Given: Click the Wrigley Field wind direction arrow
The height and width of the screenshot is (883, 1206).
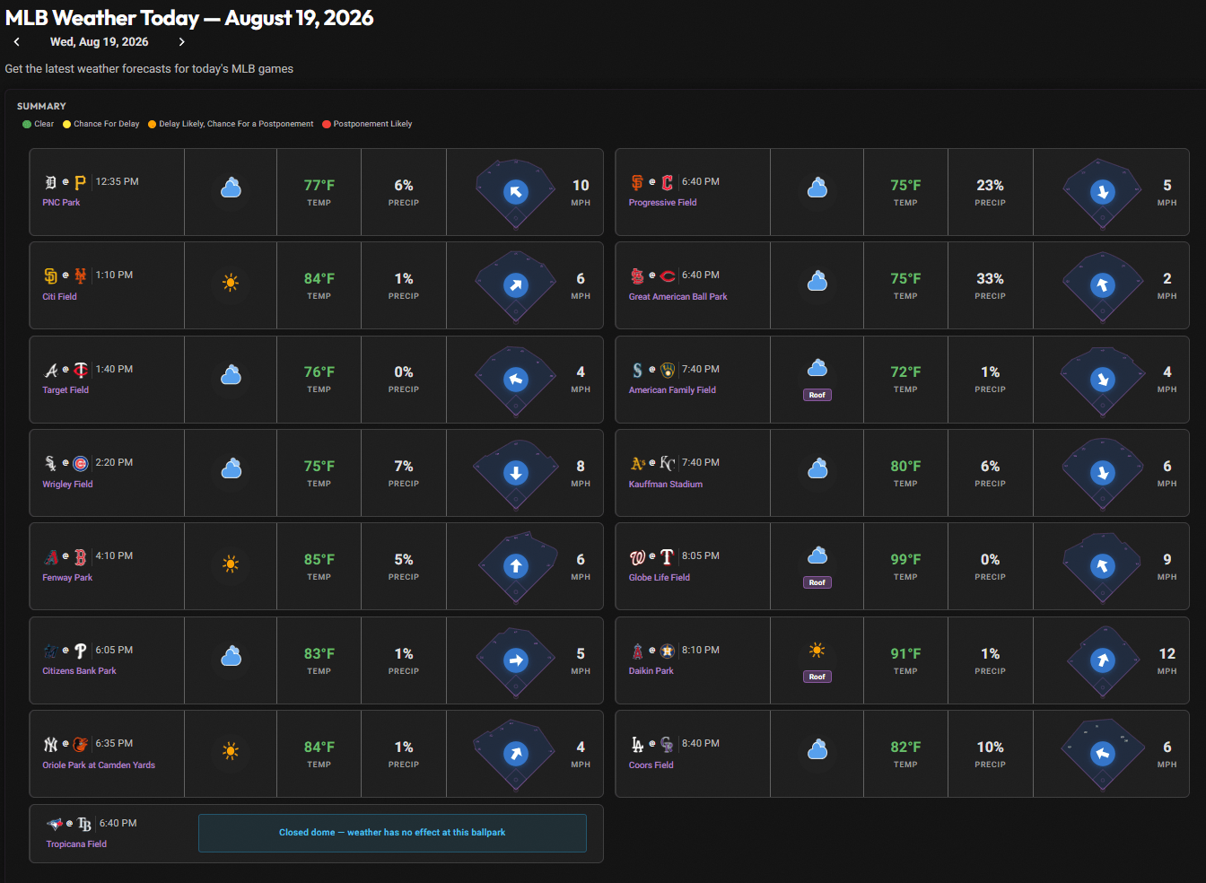Looking at the screenshot, I should tap(516, 473).
